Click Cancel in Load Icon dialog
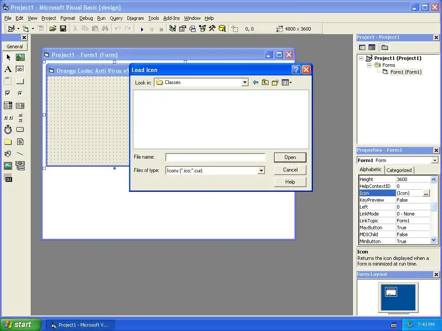The width and height of the screenshot is (442, 331). [290, 170]
